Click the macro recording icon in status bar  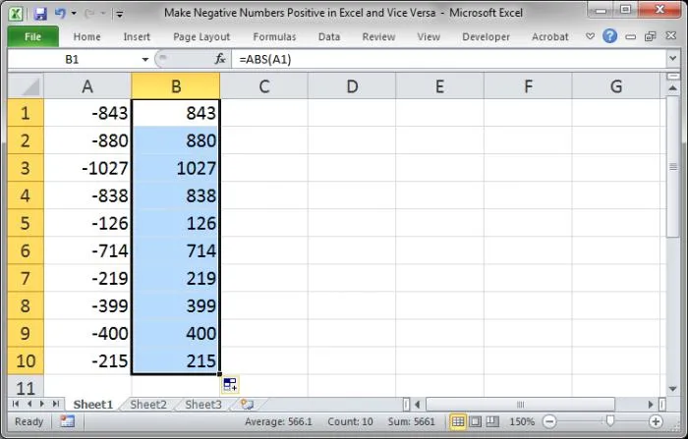click(67, 421)
